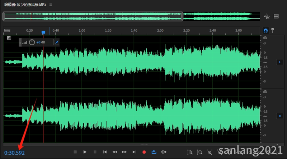Click the blue playhead marker on timeline
This screenshot has width=287, height=159.
click(x=43, y=32)
